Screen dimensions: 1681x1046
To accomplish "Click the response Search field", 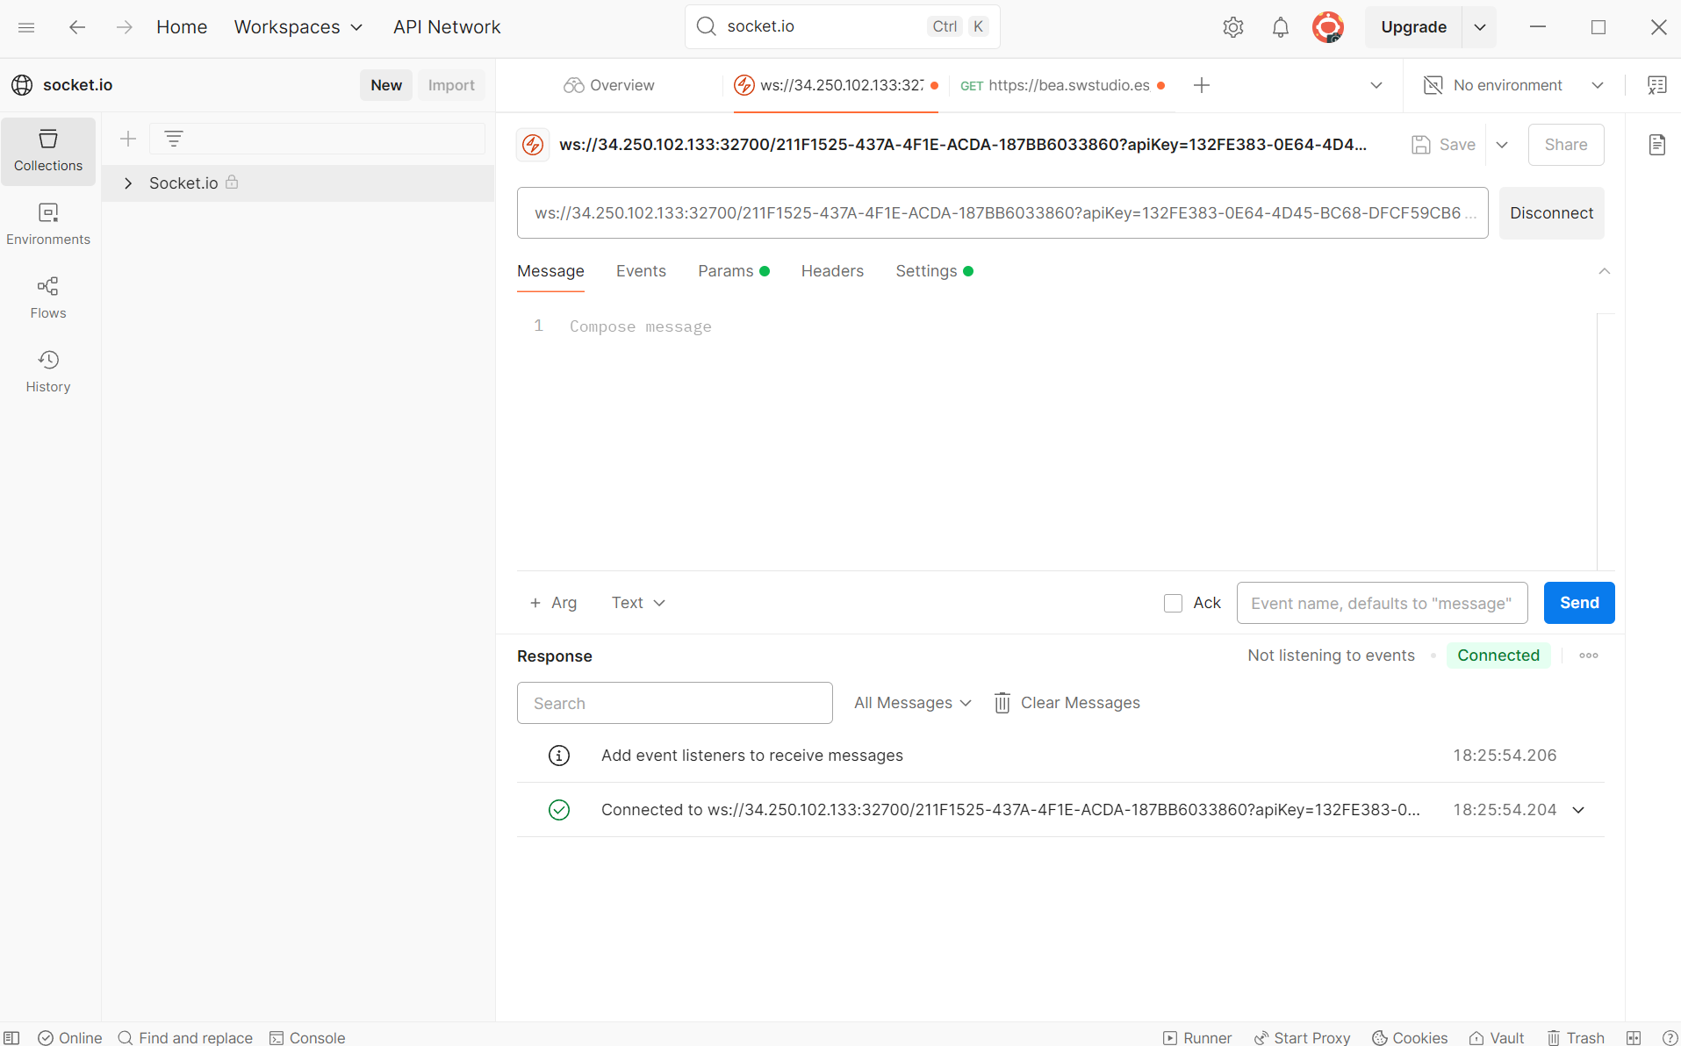I will [x=674, y=703].
